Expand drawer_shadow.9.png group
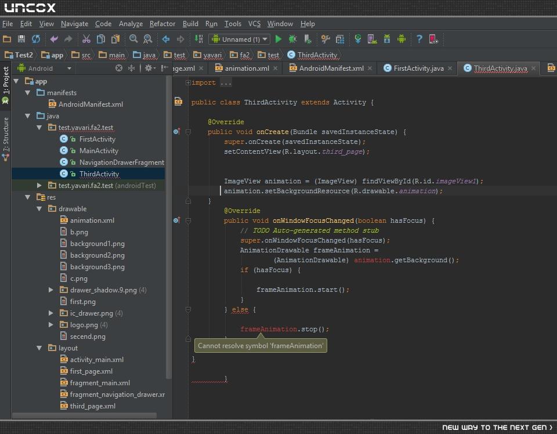The width and height of the screenshot is (557, 434). pos(51,290)
